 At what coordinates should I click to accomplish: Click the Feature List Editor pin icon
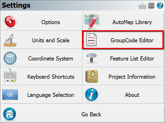click(92, 58)
